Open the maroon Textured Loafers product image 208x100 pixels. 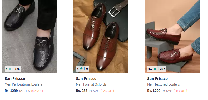pos(172,37)
